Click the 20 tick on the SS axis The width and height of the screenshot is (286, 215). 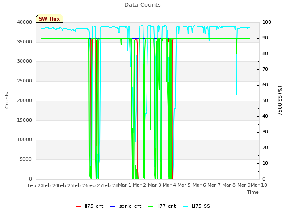click(265, 147)
